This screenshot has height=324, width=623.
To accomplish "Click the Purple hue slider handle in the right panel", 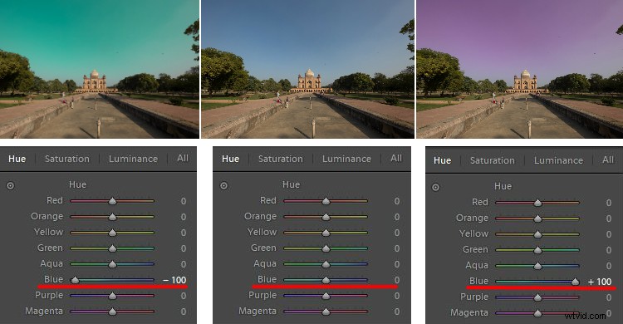I will click(537, 297).
